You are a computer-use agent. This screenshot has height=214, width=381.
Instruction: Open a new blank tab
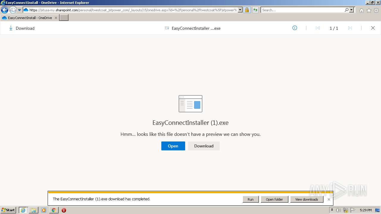tap(64, 18)
